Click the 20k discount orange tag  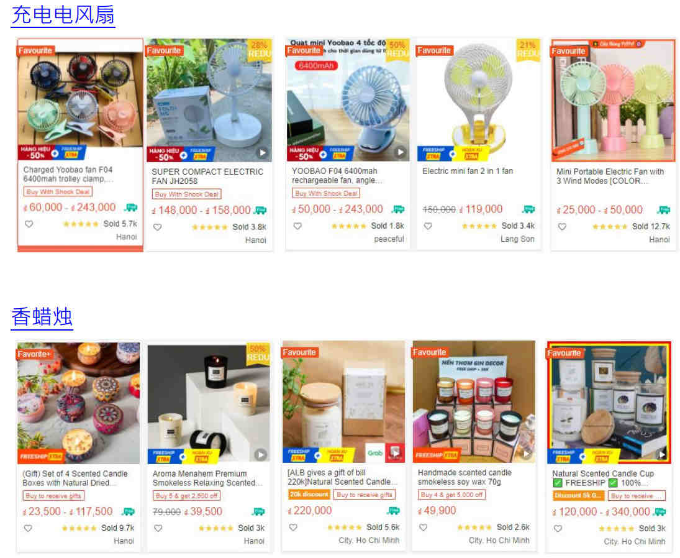pos(309,494)
